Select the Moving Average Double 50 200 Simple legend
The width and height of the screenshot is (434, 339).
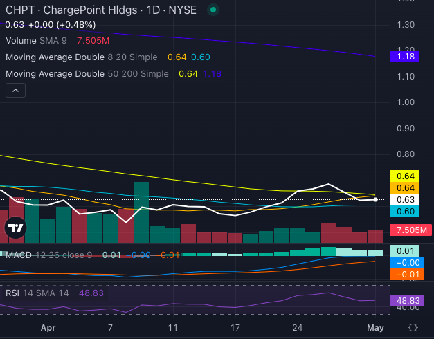tap(87, 74)
